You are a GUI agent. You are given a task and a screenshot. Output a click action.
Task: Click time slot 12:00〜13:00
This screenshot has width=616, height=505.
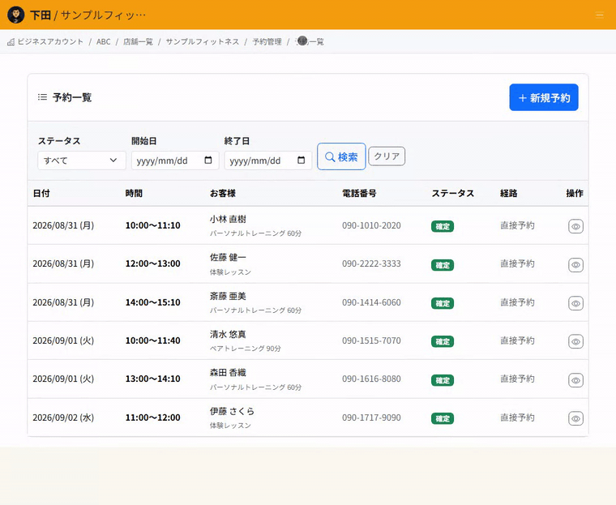coord(153,263)
